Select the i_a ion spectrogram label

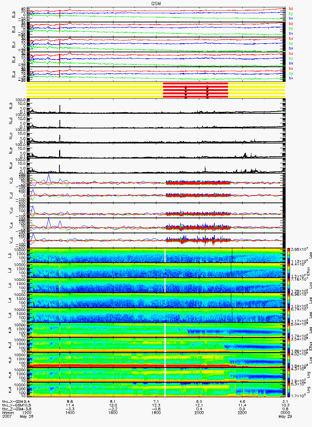coord(10,315)
